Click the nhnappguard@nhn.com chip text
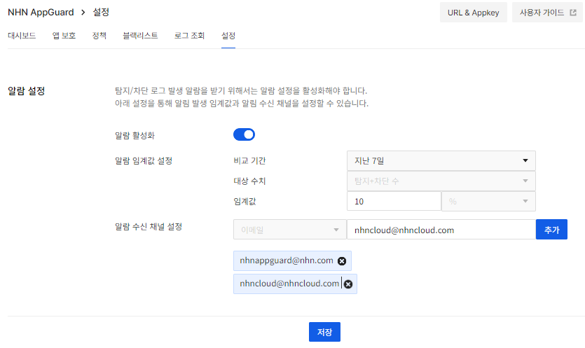The height and width of the screenshot is (348, 585). click(x=286, y=260)
